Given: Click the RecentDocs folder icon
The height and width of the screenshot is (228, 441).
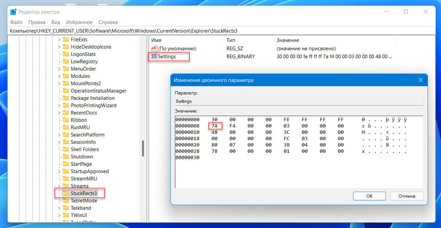Looking at the screenshot, I should click(x=66, y=113).
